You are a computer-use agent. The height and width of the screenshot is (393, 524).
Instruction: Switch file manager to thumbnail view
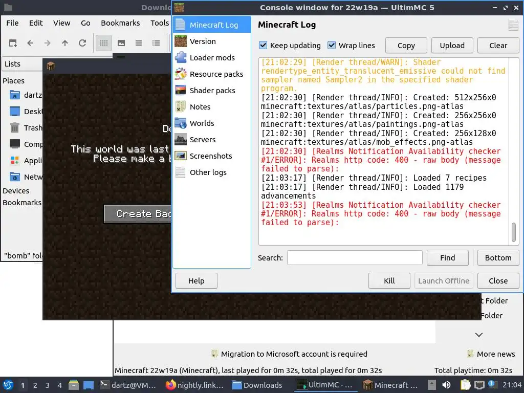point(121,43)
